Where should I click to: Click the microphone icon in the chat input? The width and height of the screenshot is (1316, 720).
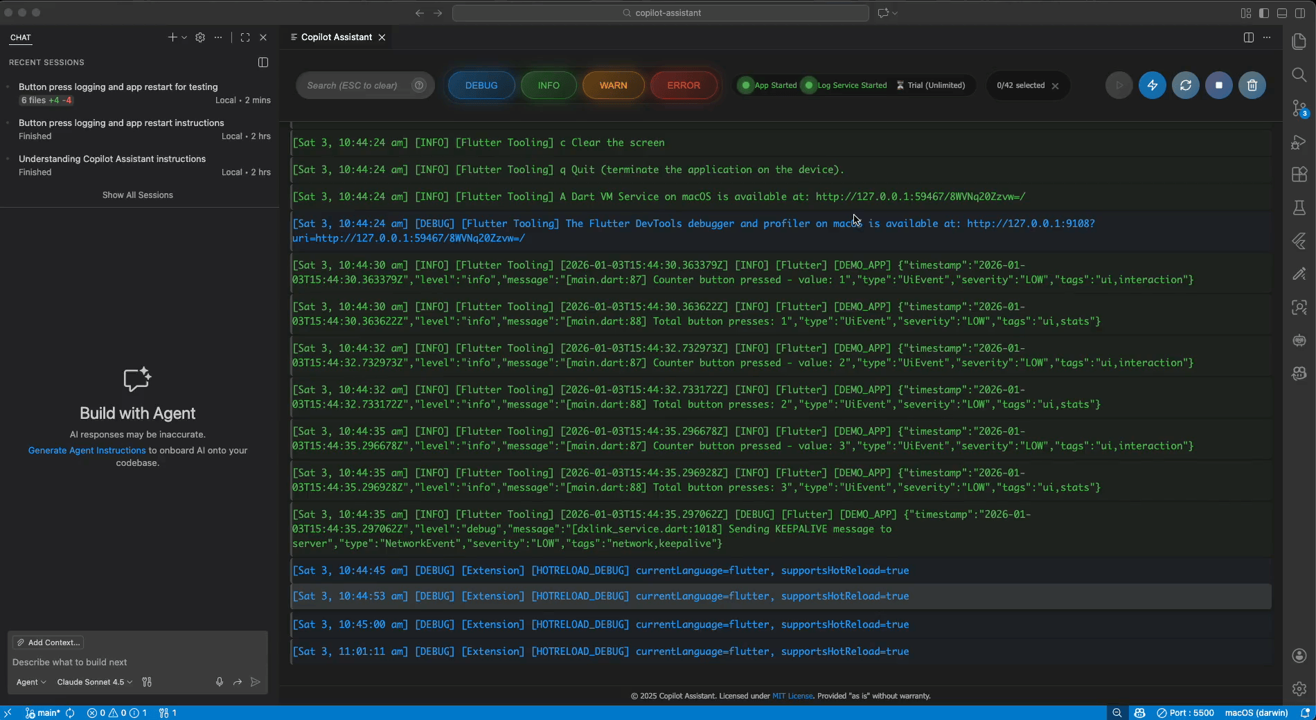[x=220, y=682]
